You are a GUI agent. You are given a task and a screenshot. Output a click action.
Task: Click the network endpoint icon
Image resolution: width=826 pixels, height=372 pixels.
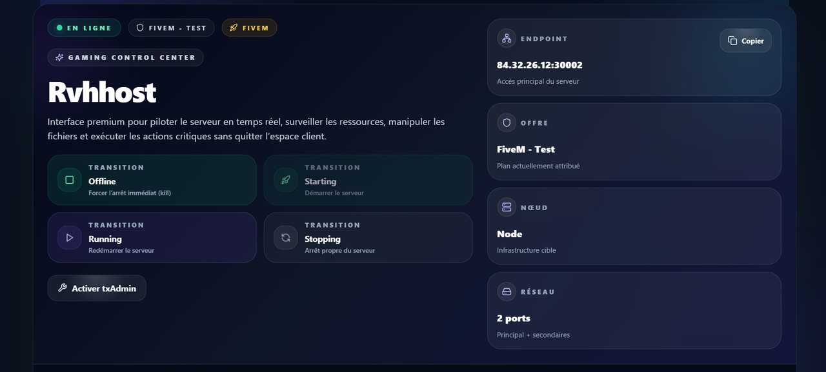507,38
